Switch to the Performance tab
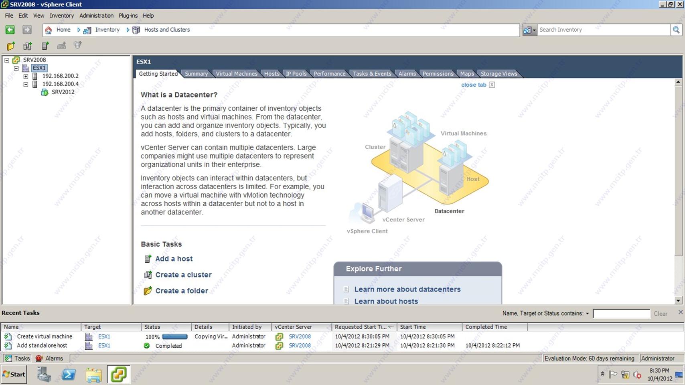685x385 pixels. tap(329, 74)
